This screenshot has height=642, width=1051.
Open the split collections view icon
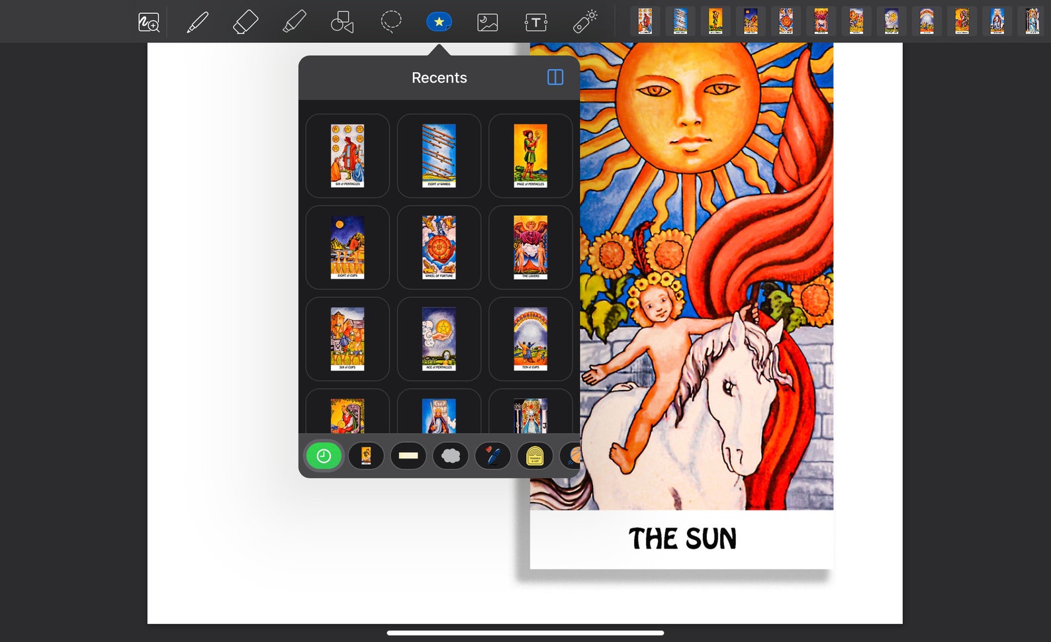click(555, 77)
